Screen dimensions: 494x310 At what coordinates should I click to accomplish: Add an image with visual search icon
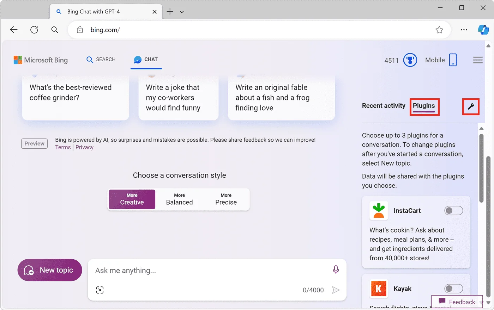(x=100, y=290)
